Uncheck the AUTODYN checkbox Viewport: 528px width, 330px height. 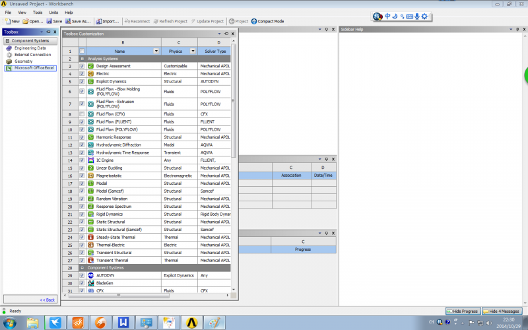tap(82, 275)
